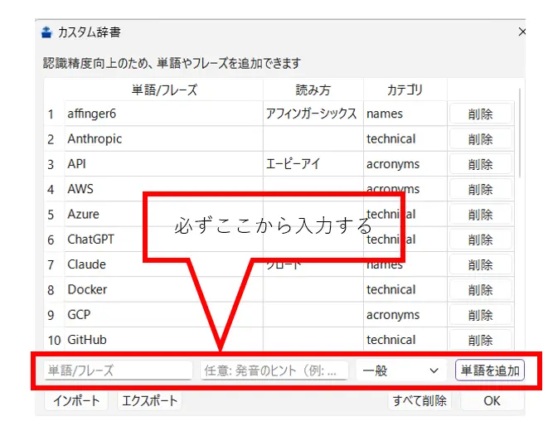Select the technical category in Docker row
548x431 pixels.
click(x=405, y=290)
